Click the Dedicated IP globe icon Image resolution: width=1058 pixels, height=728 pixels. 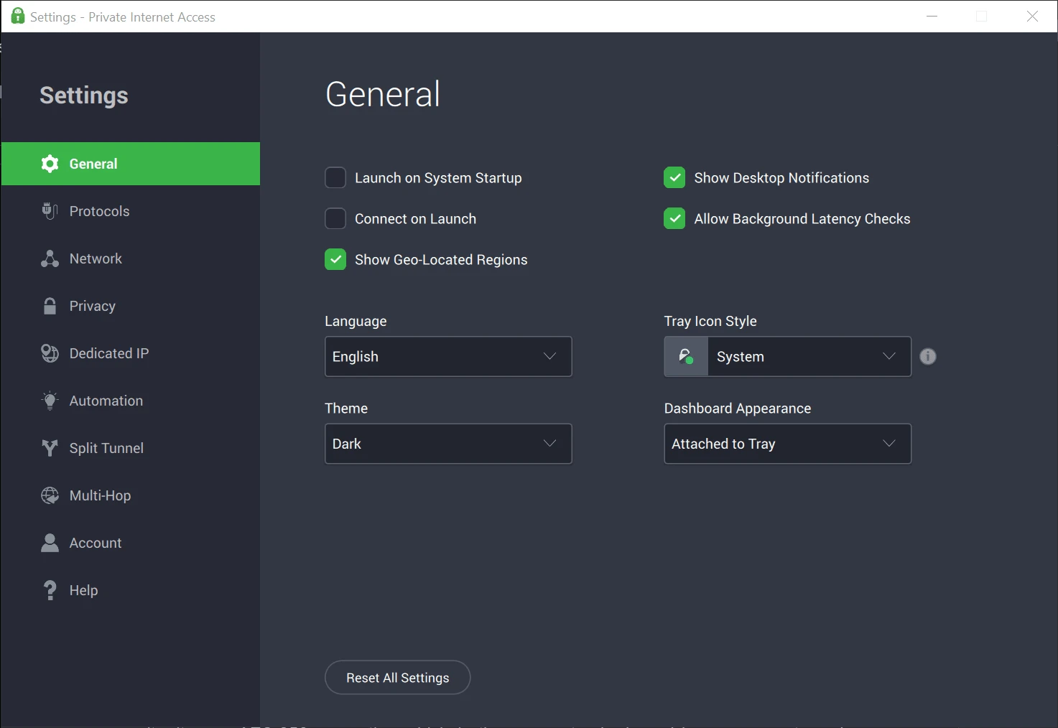pos(50,353)
